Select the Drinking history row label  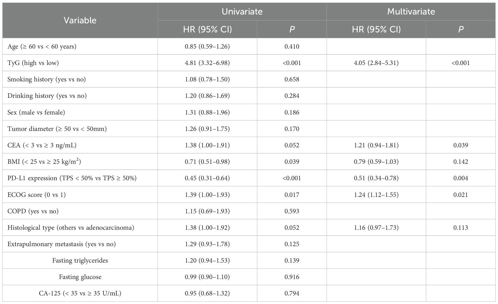pos(47,96)
